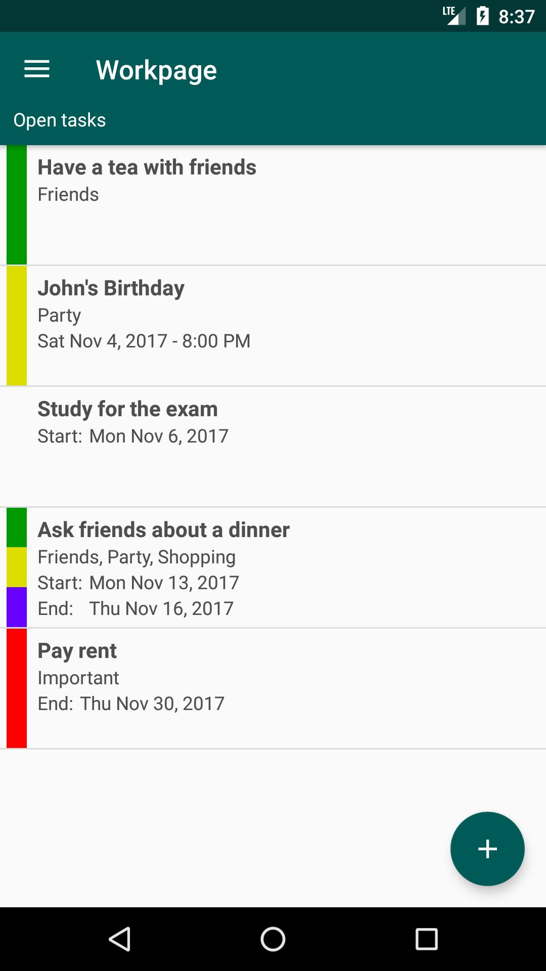Image resolution: width=546 pixels, height=971 pixels.
Task: Click the 8:37 clock in status bar
Action: pyautogui.click(x=516, y=17)
